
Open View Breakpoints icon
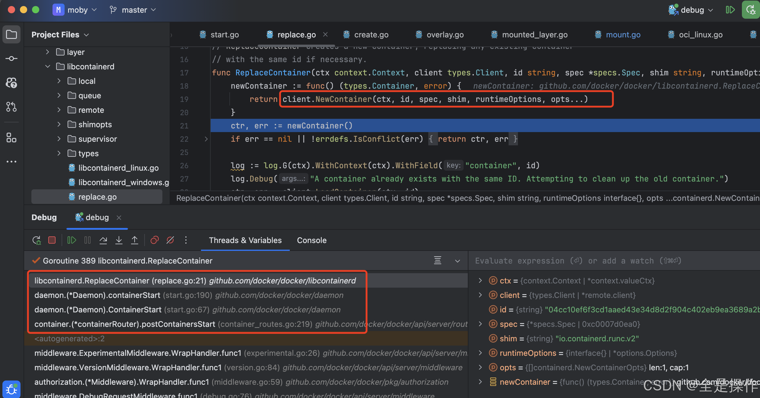155,240
